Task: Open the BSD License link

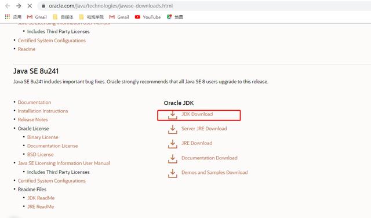Action: click(41, 155)
